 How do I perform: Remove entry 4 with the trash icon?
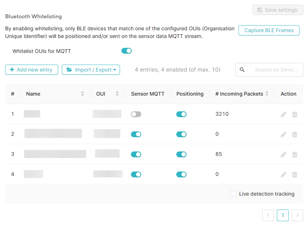point(294,174)
